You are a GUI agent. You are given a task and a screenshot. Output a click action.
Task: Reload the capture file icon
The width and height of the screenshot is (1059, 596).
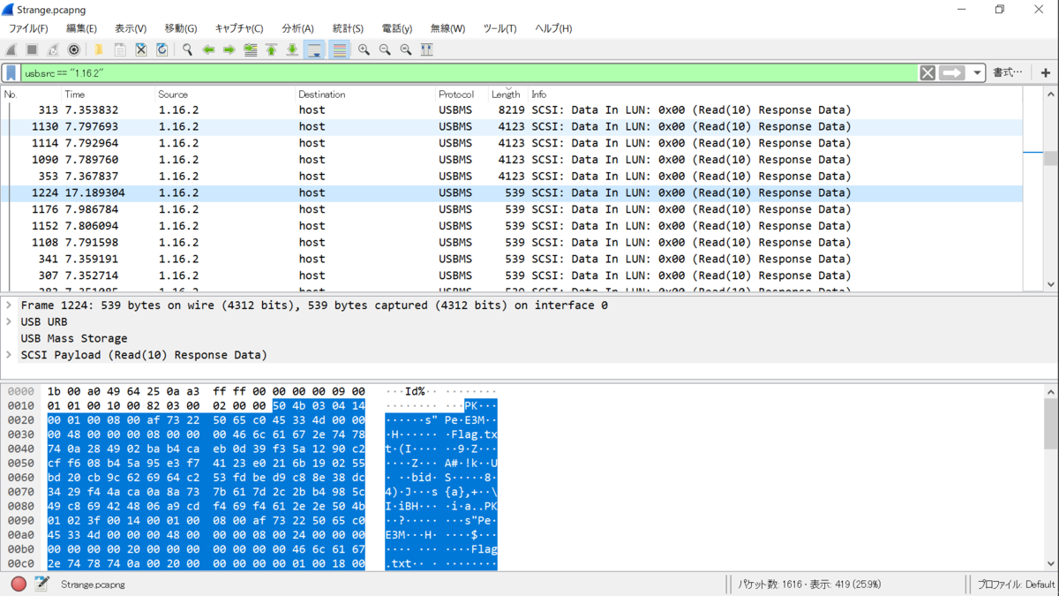(x=162, y=50)
